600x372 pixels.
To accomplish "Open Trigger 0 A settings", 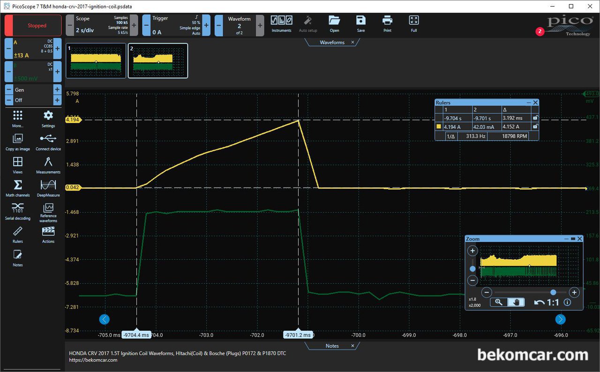I will pyautogui.click(x=177, y=25).
